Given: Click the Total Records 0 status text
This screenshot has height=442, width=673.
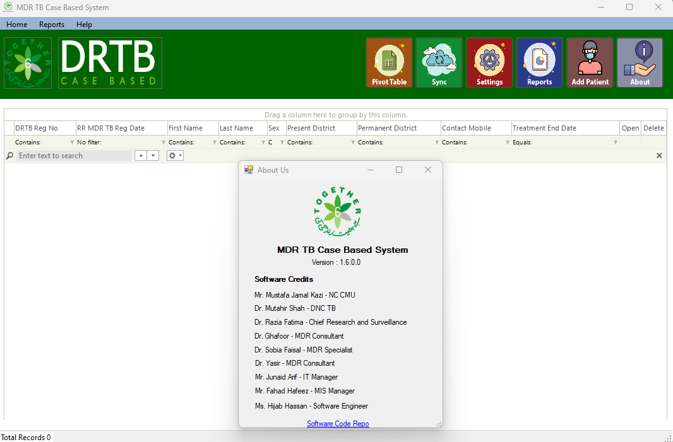Looking at the screenshot, I should coord(26,438).
